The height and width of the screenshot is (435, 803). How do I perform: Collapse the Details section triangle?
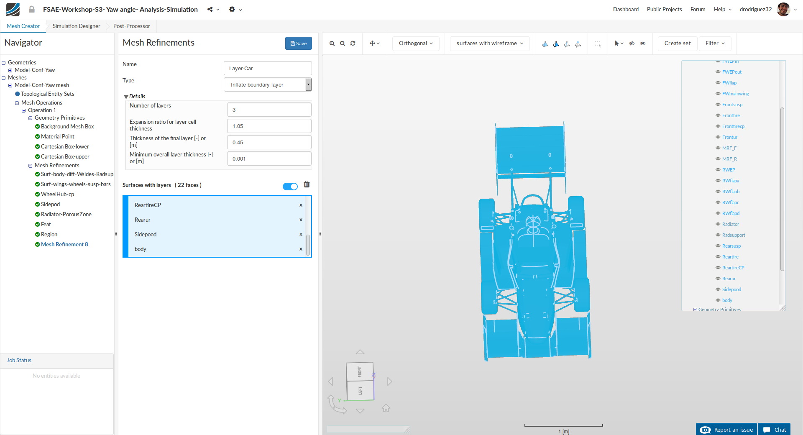[126, 97]
